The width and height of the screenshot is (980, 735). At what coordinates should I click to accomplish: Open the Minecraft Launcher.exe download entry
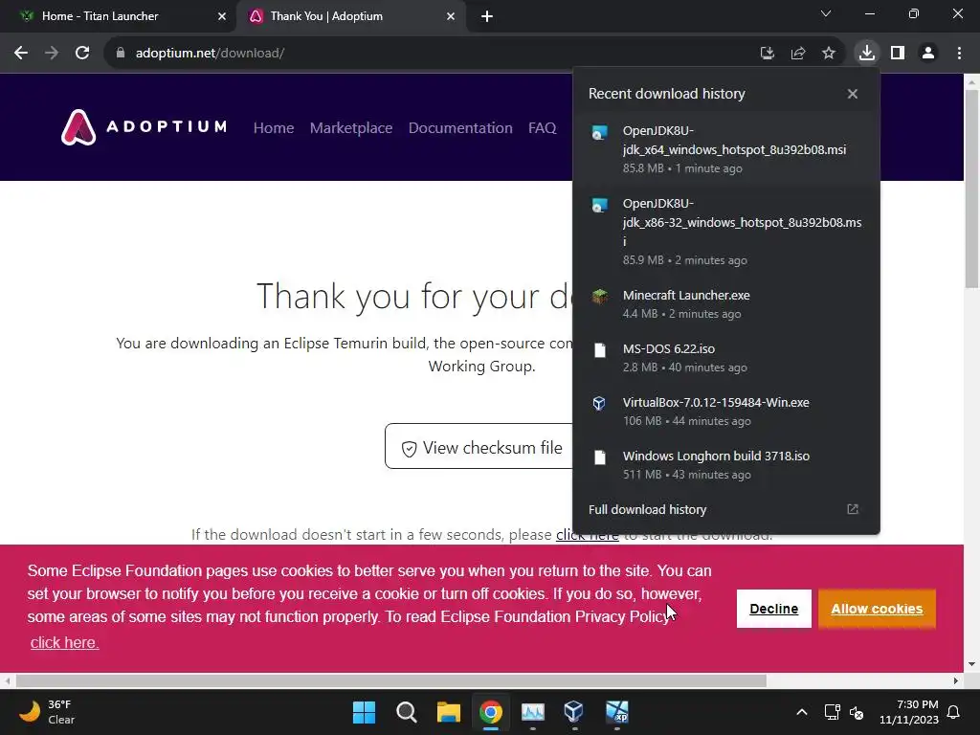726,304
